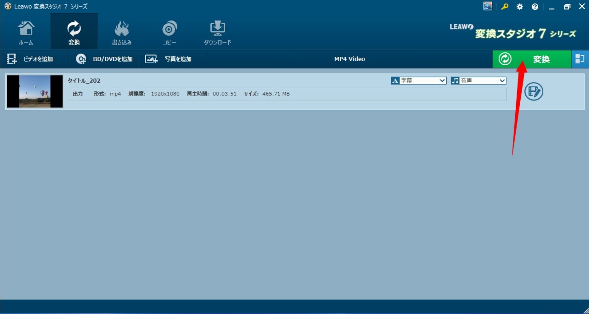Open the help question mark icon

(535, 7)
